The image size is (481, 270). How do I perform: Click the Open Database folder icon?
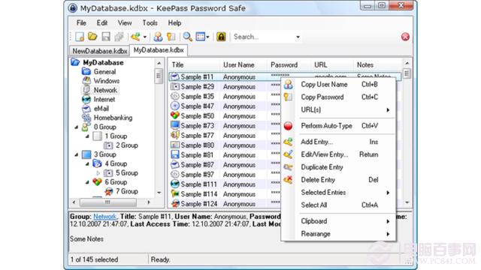click(x=92, y=37)
